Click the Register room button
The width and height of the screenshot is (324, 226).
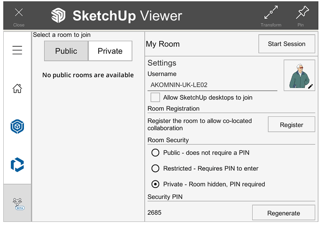(291, 125)
